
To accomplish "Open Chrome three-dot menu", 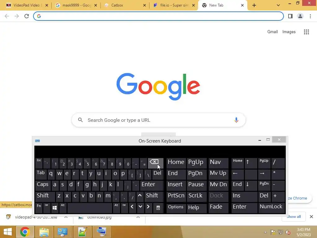I will coord(310,16).
